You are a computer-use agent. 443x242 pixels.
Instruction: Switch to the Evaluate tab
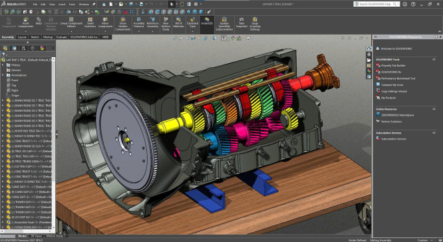[x=61, y=37]
